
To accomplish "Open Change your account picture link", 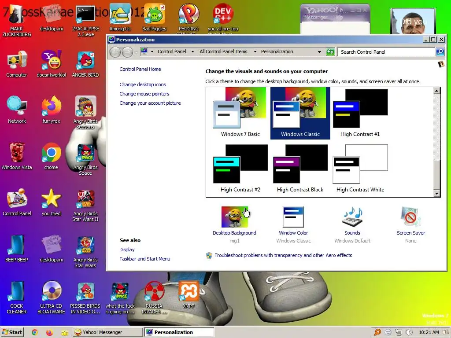I will (x=150, y=103).
